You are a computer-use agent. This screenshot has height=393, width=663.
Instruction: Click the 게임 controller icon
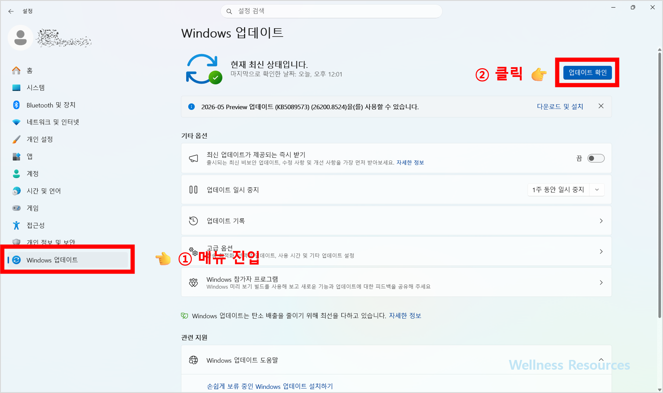point(16,208)
